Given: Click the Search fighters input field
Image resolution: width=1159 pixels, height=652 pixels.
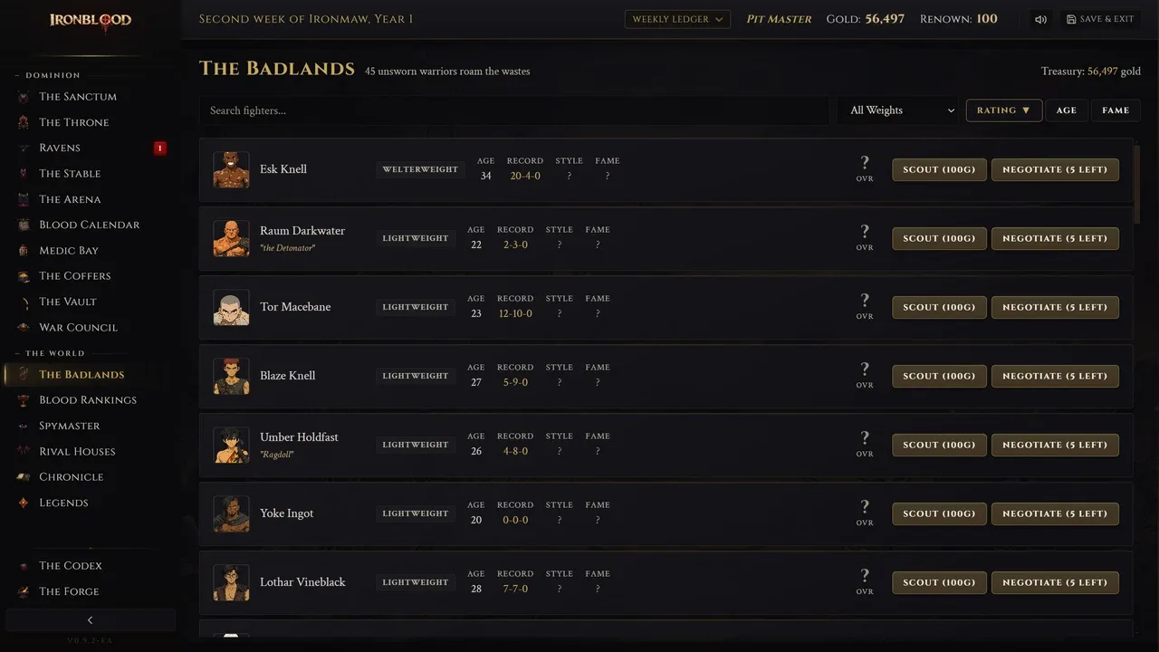Looking at the screenshot, I should 514,110.
